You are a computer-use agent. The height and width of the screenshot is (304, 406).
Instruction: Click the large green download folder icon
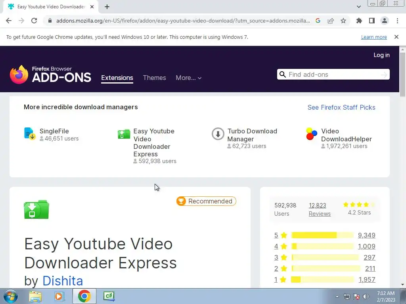click(36, 209)
